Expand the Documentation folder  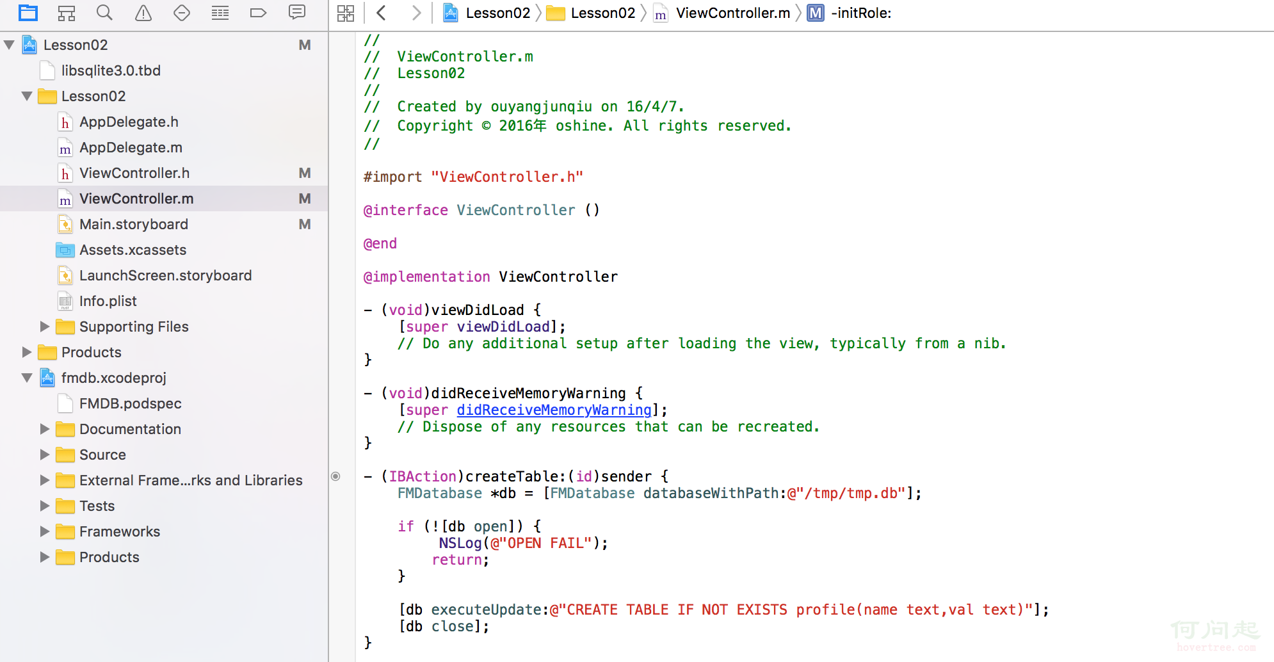[45, 429]
